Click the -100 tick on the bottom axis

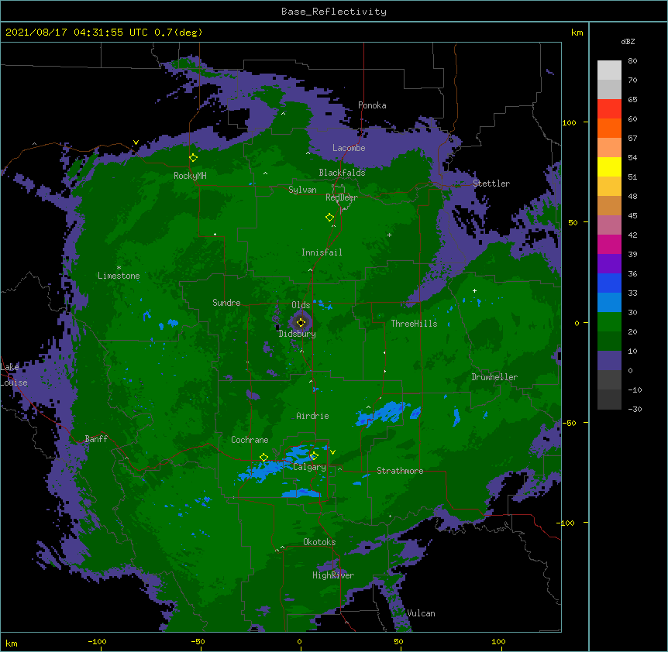point(97,641)
